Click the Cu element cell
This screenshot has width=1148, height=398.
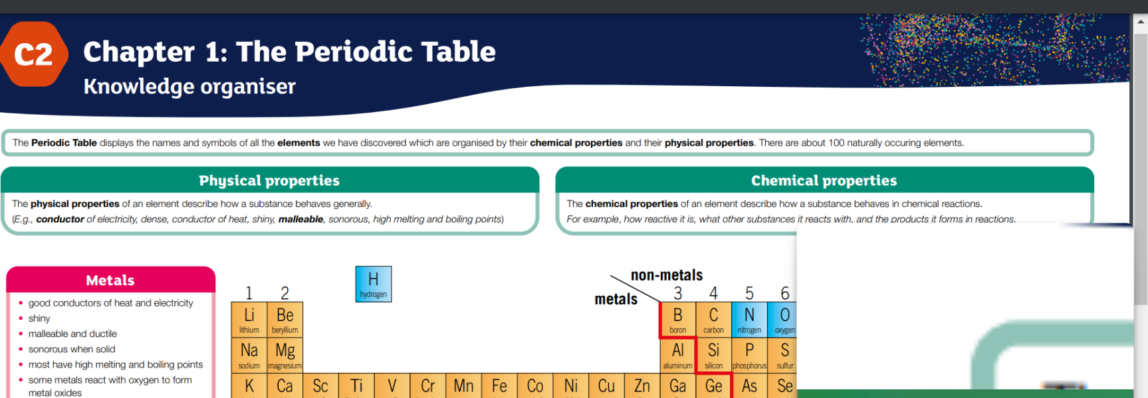(606, 385)
